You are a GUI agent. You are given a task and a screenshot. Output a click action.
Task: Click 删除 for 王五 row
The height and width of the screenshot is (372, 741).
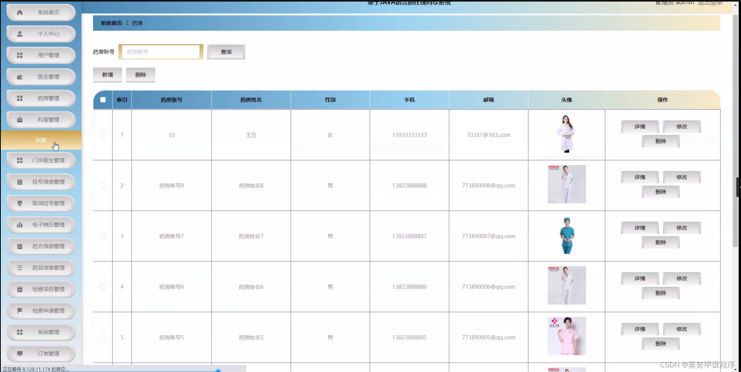[x=661, y=141]
